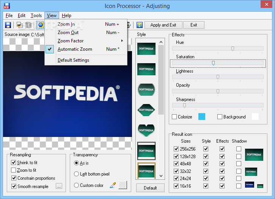
Task: Open the Edit menu
Action: 22,16
